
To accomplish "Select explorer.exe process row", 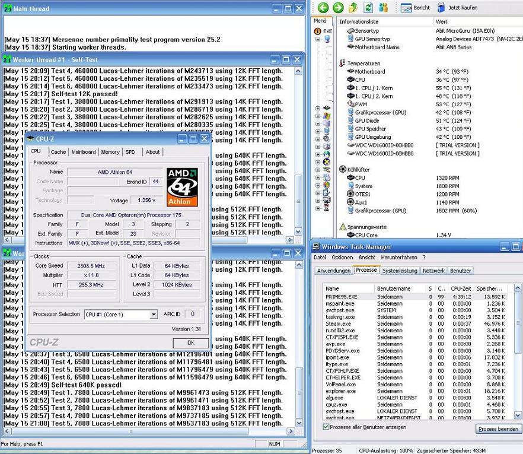I will (415, 391).
